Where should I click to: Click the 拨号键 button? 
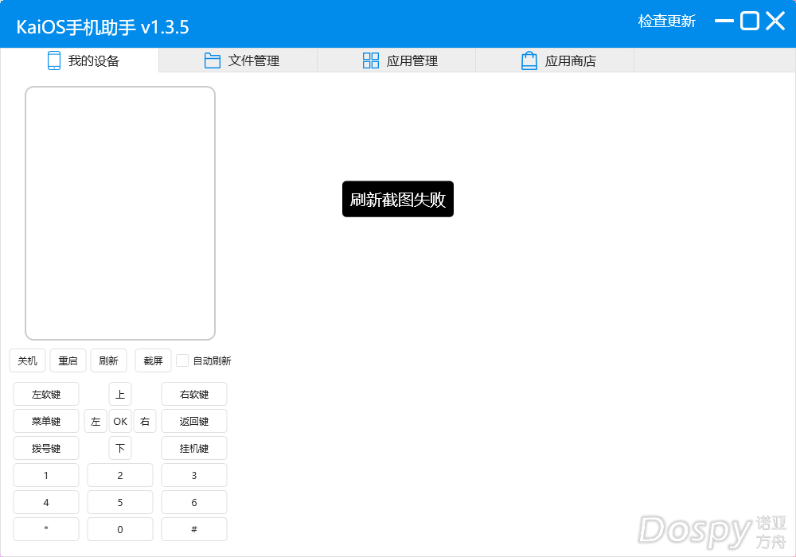(x=46, y=449)
